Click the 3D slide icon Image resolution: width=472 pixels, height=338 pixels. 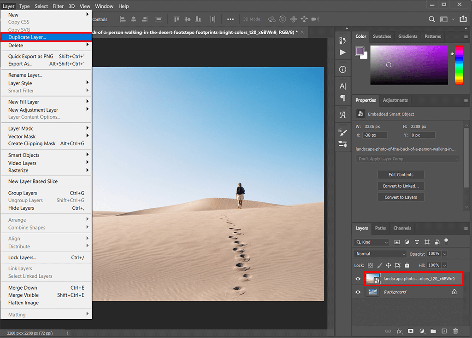click(x=304, y=19)
